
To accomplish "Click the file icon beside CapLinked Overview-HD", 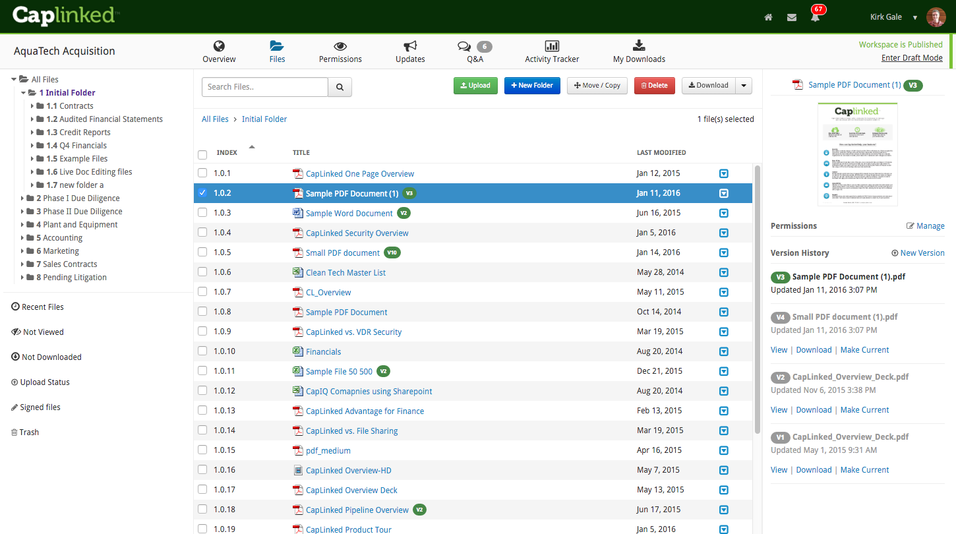I will 297,470.
